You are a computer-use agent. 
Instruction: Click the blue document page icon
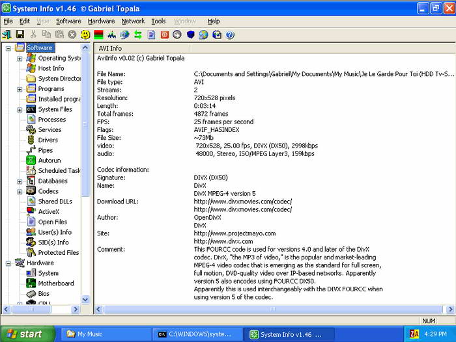coord(151,35)
